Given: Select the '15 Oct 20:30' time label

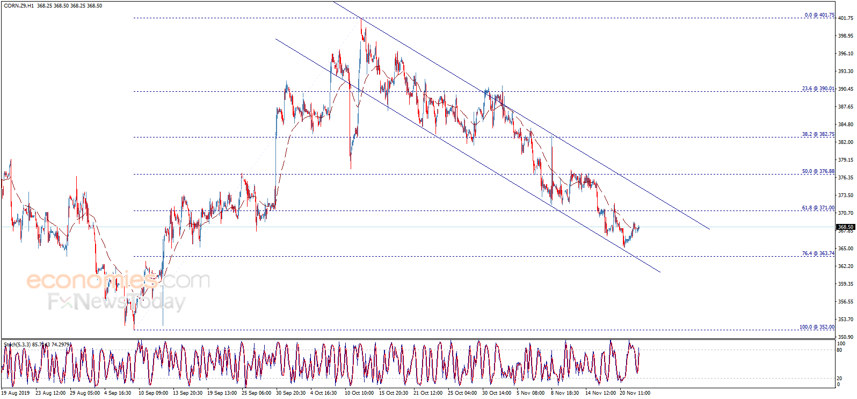Looking at the screenshot, I should point(394,393).
